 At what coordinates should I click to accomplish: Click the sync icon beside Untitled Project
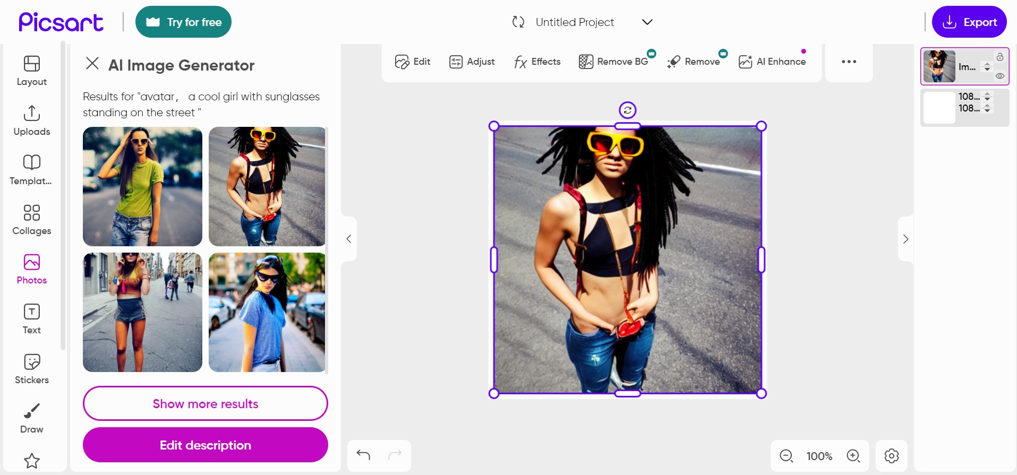click(518, 22)
